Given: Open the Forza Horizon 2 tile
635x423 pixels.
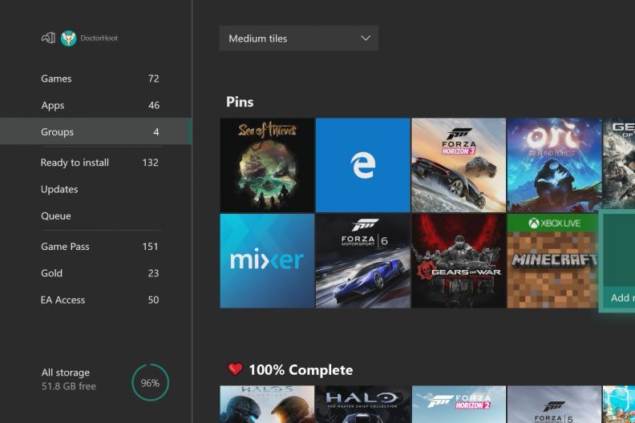Looking at the screenshot, I should pos(459,405).
